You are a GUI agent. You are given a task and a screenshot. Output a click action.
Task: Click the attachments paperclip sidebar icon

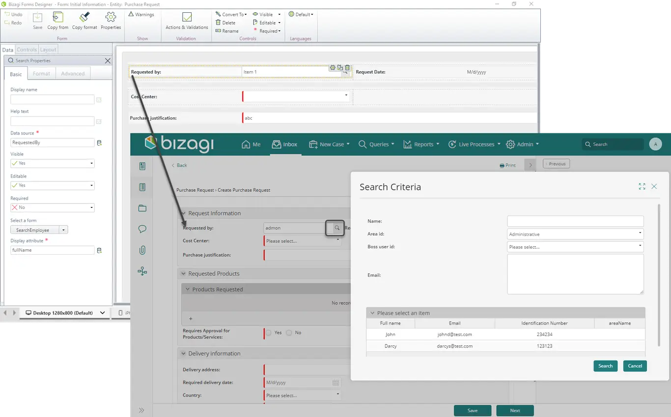[142, 250]
